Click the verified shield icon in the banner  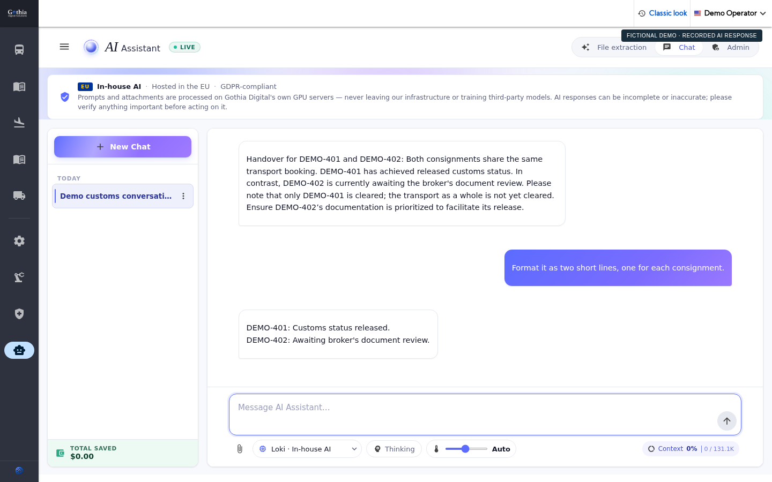[x=65, y=97]
